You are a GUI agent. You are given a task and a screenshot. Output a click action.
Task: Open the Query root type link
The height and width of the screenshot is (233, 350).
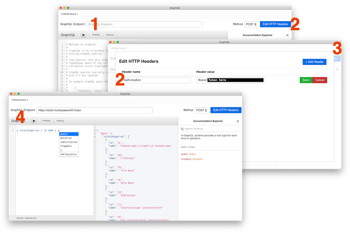tap(192, 154)
